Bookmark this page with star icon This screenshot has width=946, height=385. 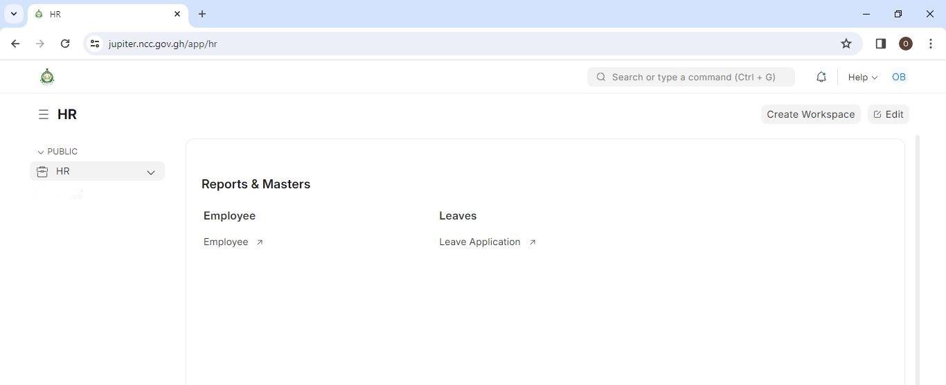tap(846, 44)
